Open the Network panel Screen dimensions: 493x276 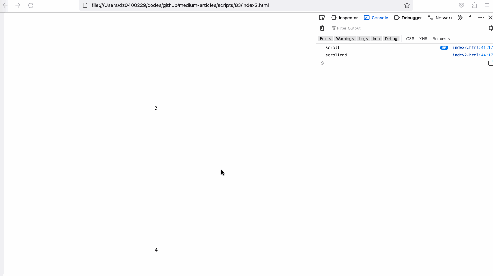point(440,17)
